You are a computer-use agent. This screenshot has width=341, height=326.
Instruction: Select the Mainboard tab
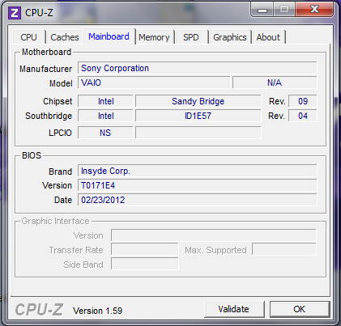pos(109,36)
